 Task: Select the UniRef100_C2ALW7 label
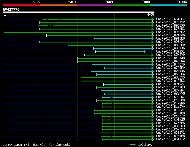point(170,97)
